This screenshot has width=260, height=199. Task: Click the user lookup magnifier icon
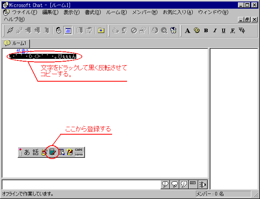164,31
